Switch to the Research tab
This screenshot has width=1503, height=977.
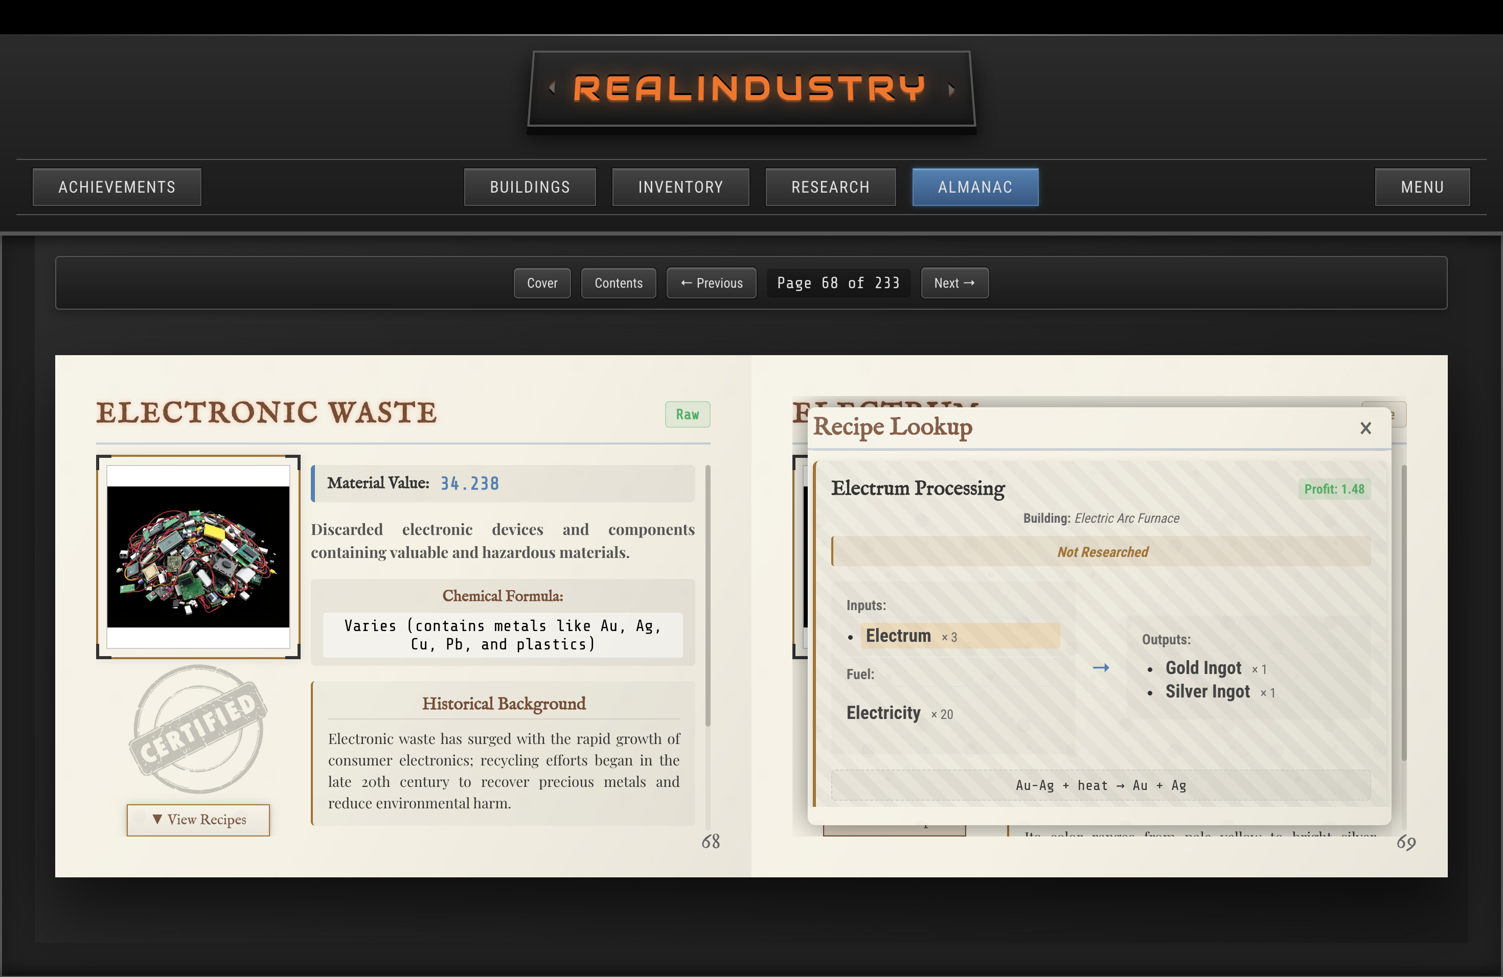tap(830, 187)
